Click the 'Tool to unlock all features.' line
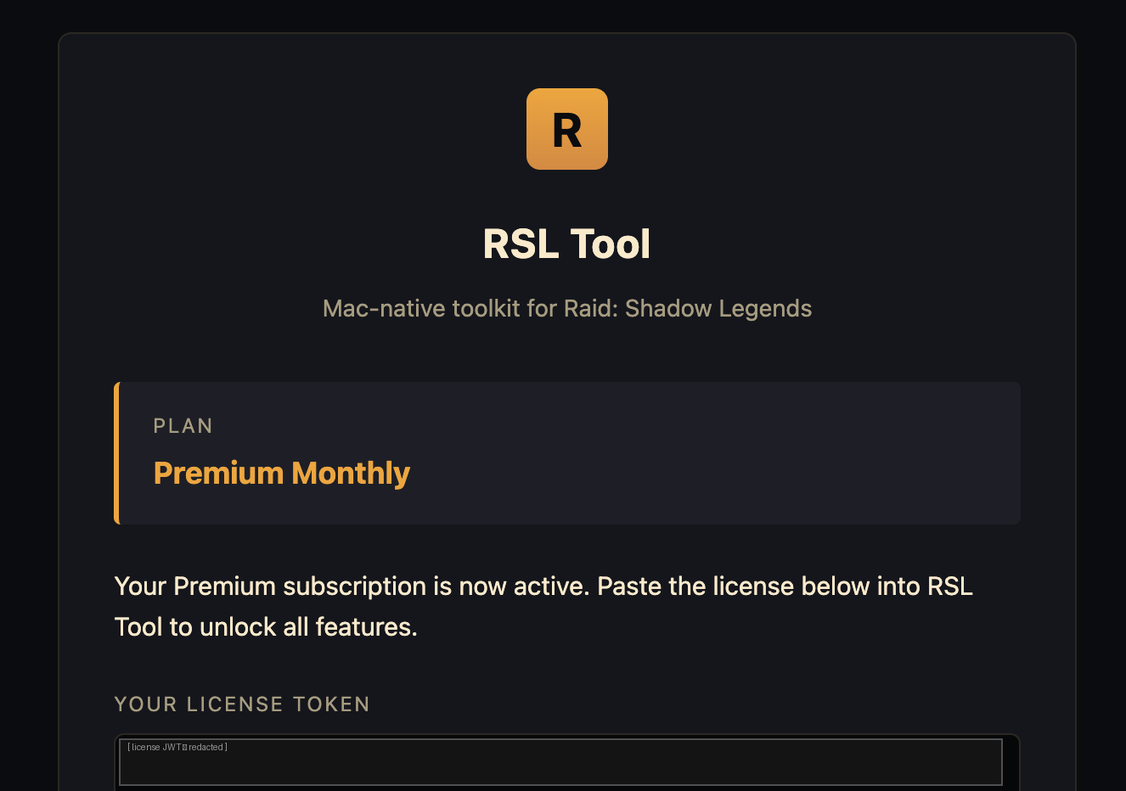The image size is (1126, 791). 266,627
